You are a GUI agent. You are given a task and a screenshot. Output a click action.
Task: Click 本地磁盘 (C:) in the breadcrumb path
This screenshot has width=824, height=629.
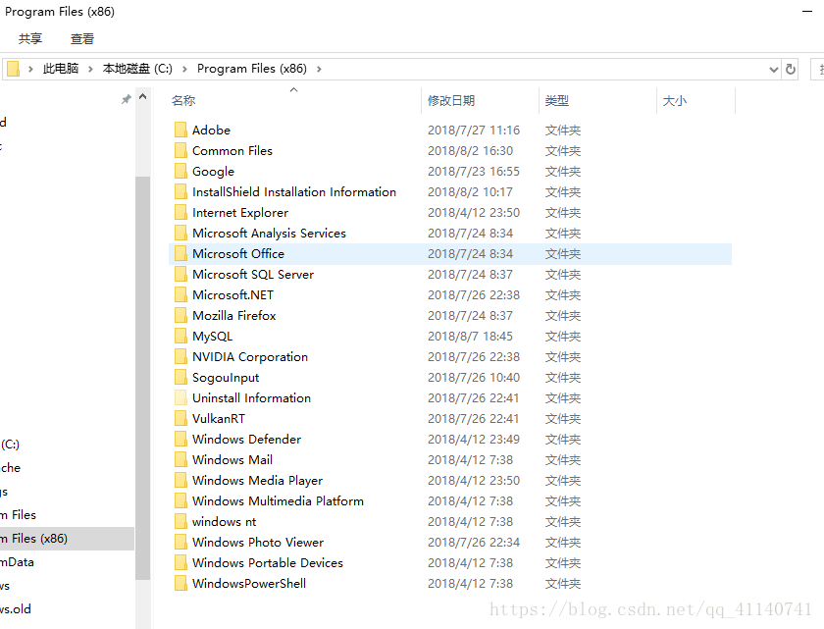pyautogui.click(x=137, y=69)
